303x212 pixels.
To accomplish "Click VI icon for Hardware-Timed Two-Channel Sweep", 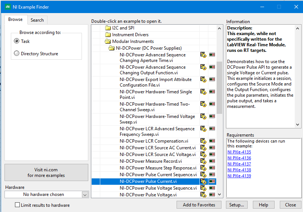I will tap(203, 104).
